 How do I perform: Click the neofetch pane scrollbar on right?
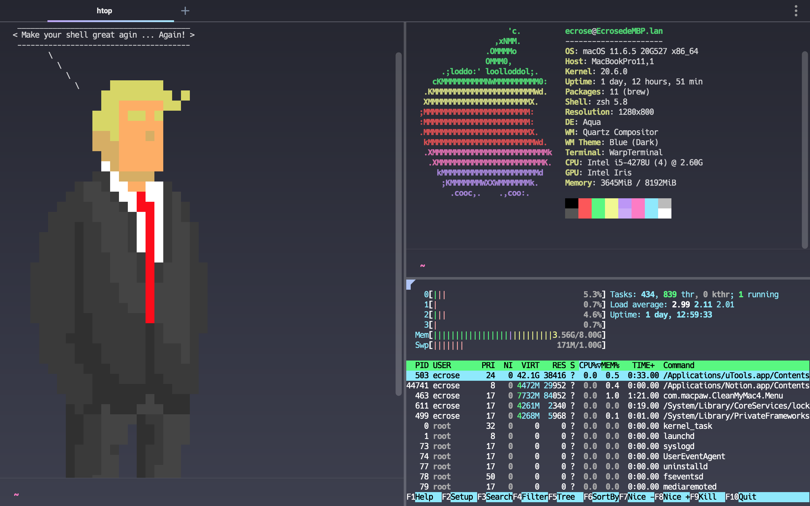[805, 150]
